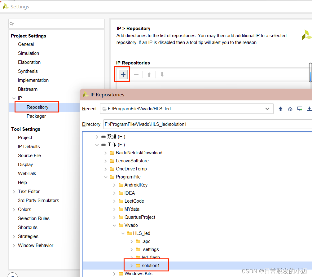Click the QuartusProject folder icon
The width and height of the screenshot is (312, 277).
pyautogui.click(x=121, y=217)
